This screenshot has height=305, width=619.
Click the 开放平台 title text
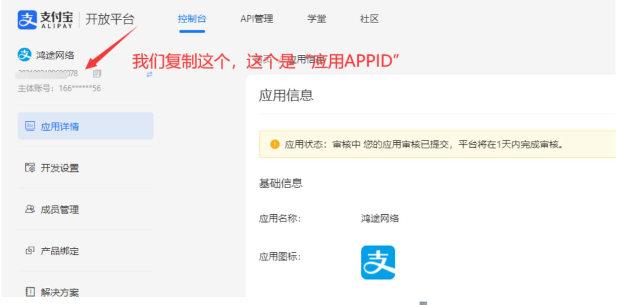pos(110,19)
